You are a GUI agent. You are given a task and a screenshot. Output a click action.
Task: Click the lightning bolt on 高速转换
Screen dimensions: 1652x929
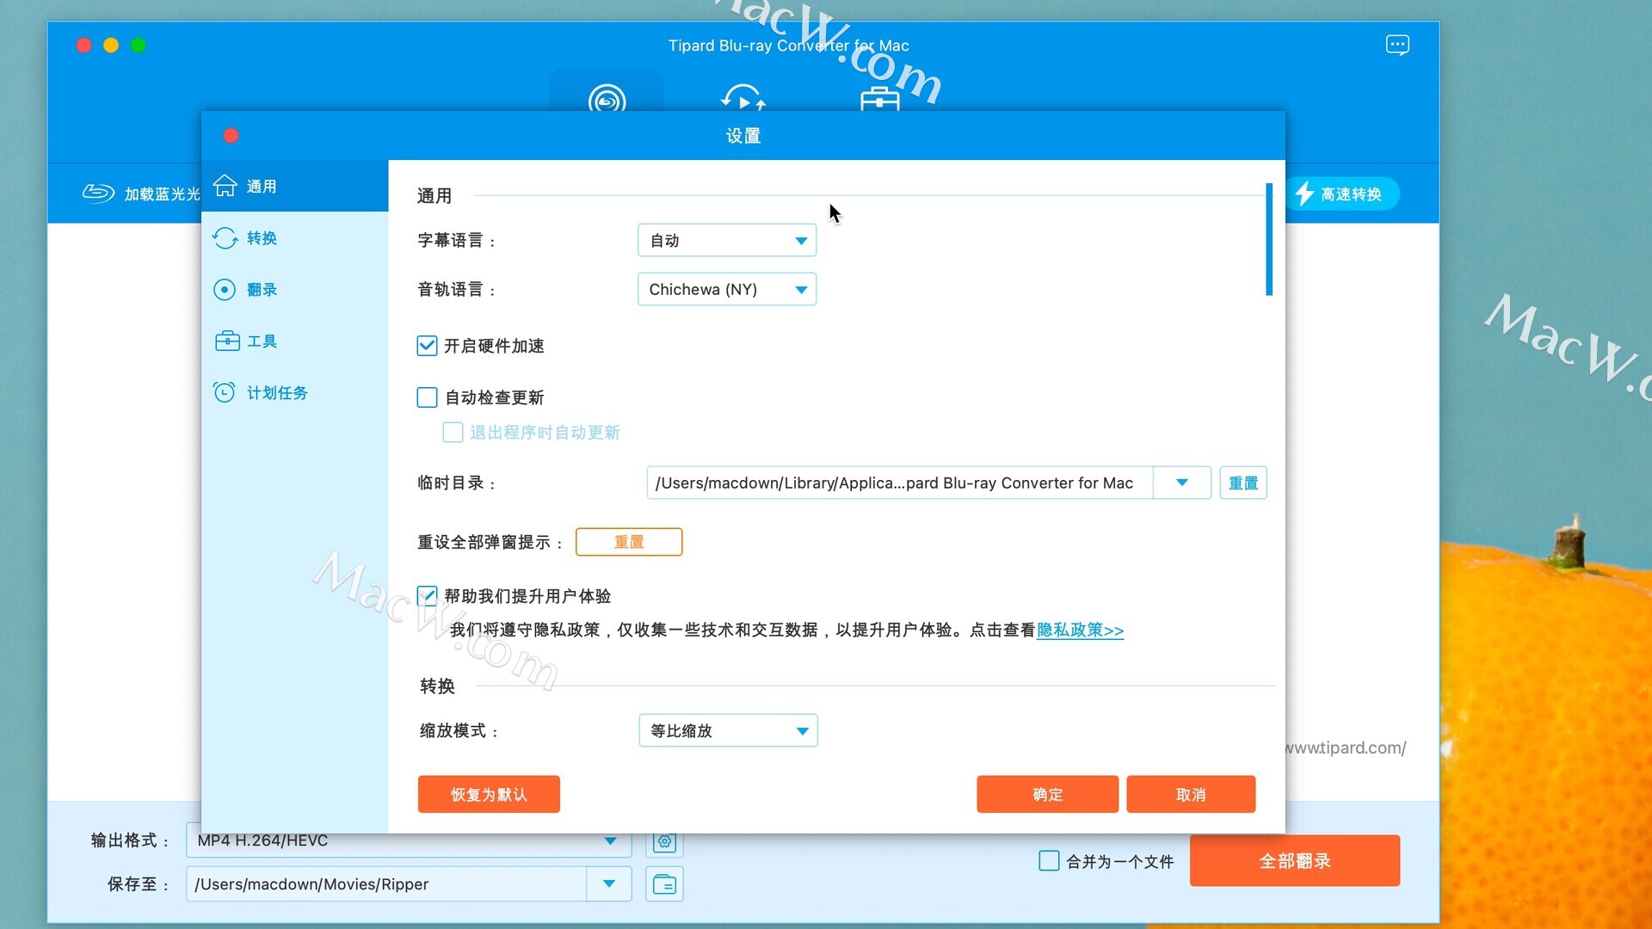pos(1304,194)
